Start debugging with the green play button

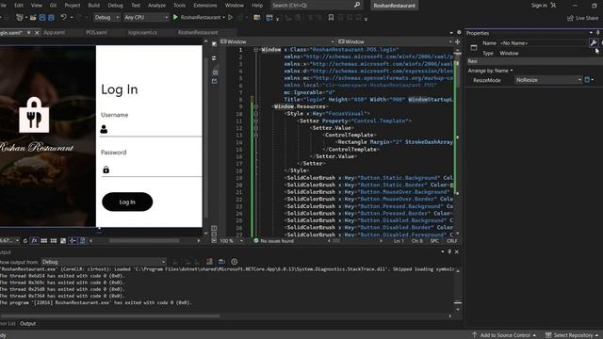[x=175, y=17]
